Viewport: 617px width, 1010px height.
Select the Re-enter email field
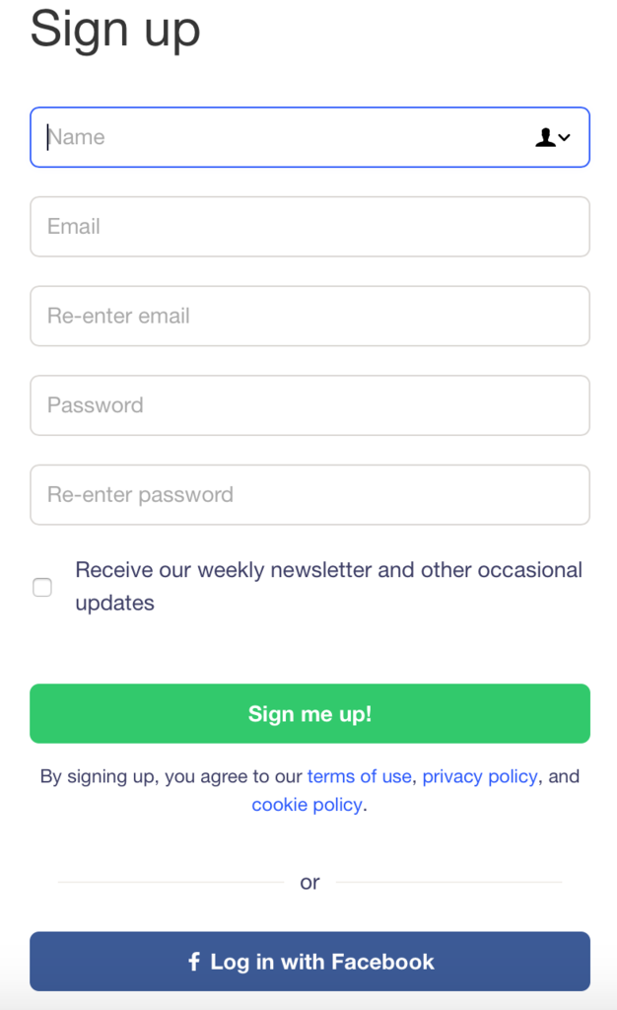309,317
